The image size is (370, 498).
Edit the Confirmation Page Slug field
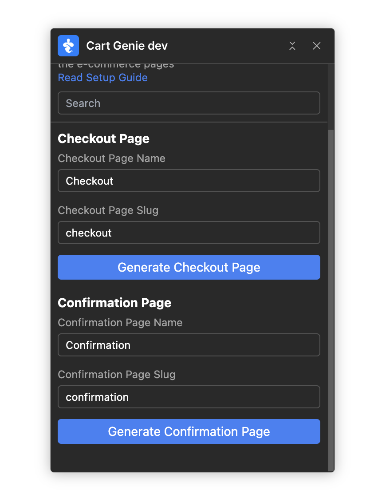(189, 397)
